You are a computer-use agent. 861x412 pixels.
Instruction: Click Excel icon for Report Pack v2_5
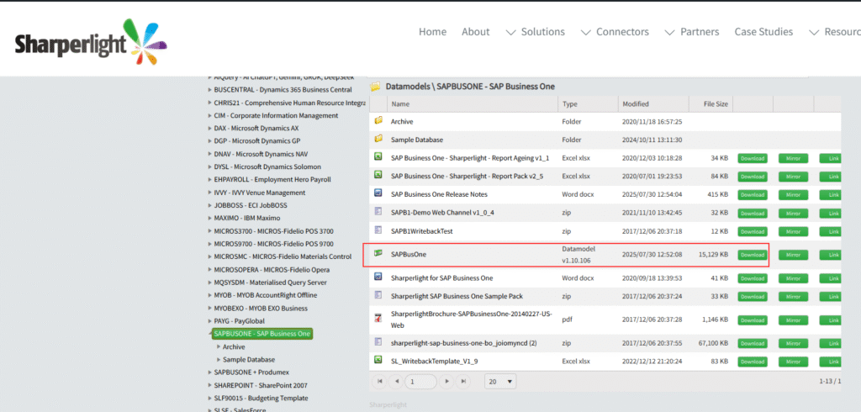[378, 175]
